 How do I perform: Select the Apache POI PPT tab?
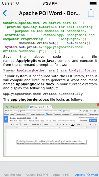click(x=37, y=175)
